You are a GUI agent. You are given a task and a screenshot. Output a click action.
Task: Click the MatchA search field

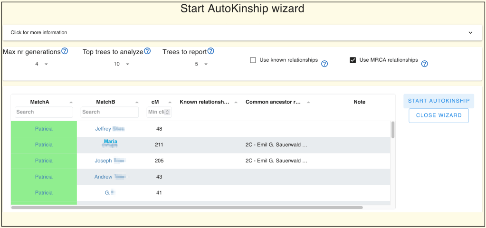[x=44, y=112]
